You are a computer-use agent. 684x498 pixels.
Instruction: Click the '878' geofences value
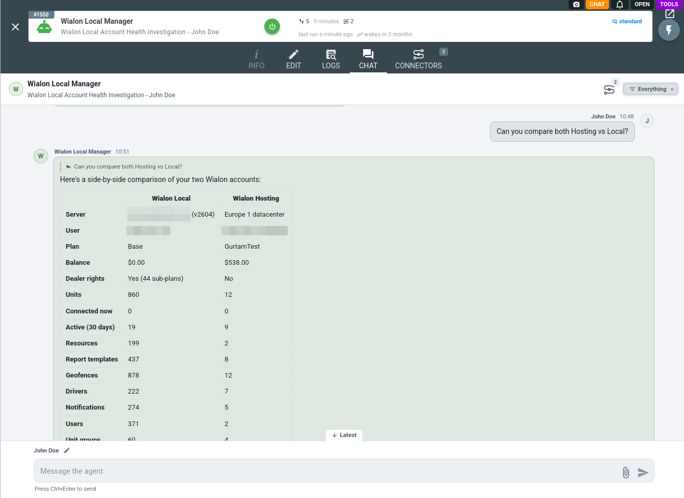pos(133,375)
